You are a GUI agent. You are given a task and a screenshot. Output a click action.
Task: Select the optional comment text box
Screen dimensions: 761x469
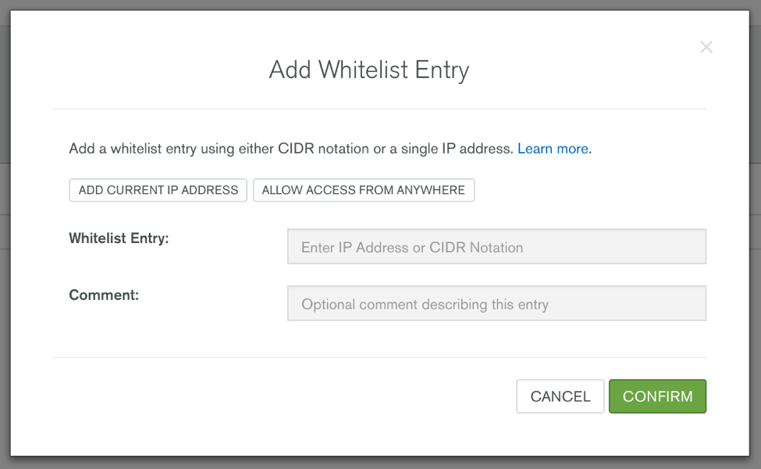point(496,303)
